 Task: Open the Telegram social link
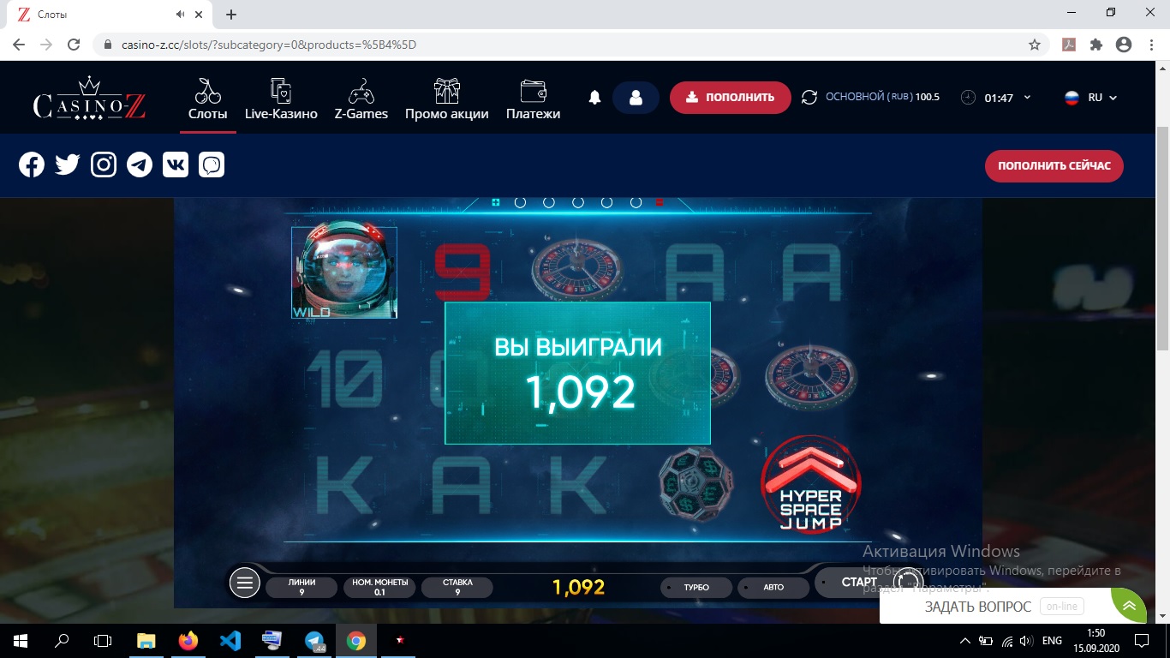click(x=140, y=164)
